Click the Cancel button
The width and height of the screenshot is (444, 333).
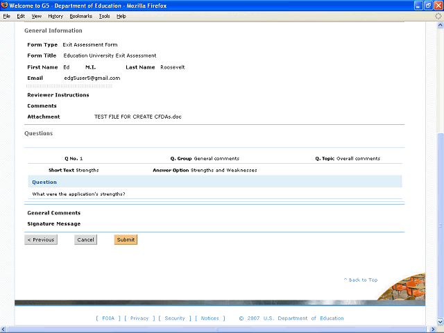(85, 239)
